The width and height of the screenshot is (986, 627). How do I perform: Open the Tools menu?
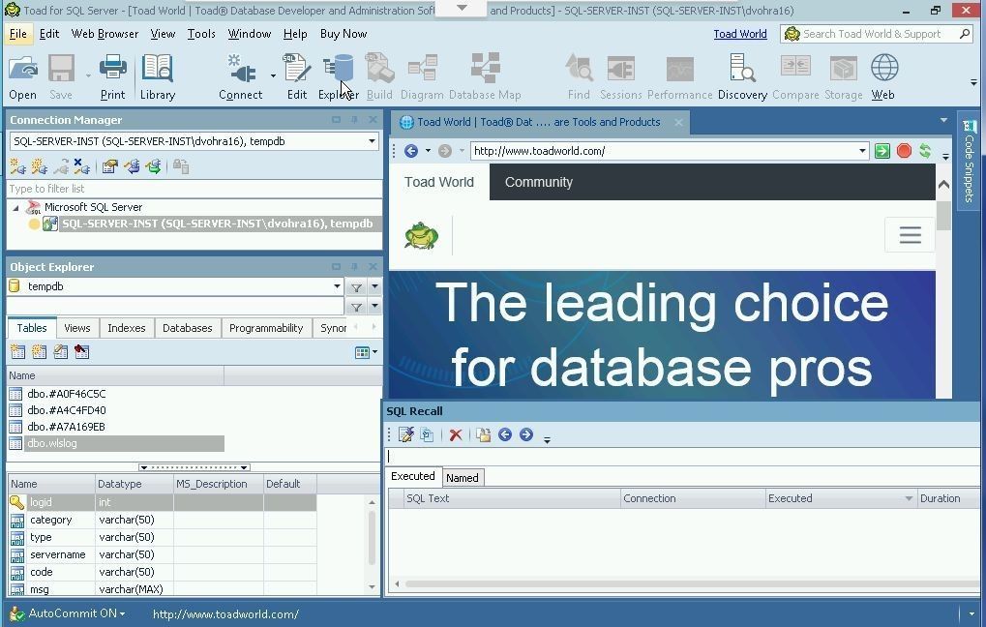point(201,34)
